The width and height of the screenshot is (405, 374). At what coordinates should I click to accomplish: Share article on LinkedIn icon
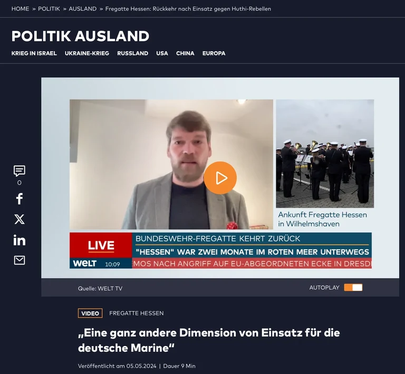pos(20,240)
